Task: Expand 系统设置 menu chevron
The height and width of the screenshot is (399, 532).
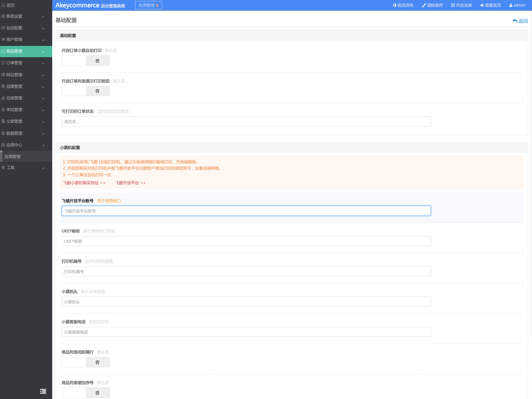Action: tap(43, 17)
